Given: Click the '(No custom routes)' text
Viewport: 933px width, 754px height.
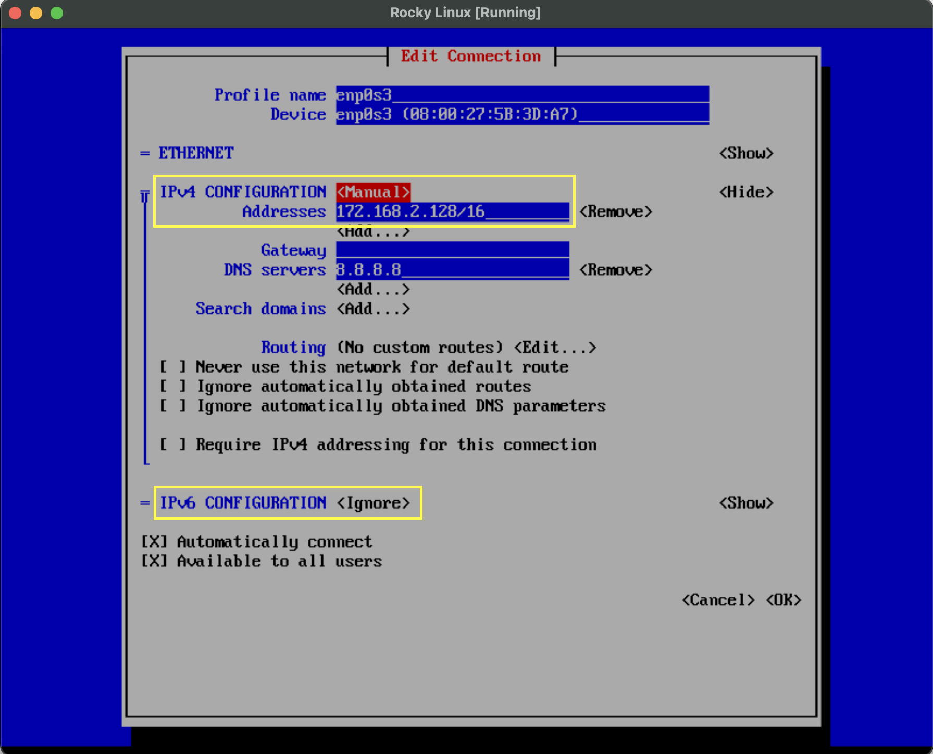Looking at the screenshot, I should click(420, 348).
